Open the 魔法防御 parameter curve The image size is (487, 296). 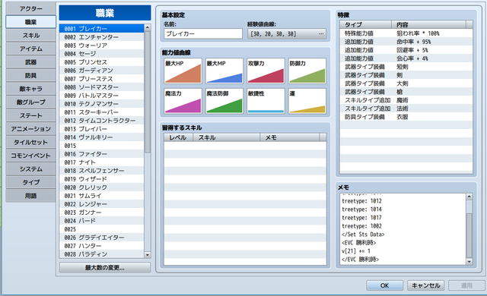pyautogui.click(x=224, y=101)
